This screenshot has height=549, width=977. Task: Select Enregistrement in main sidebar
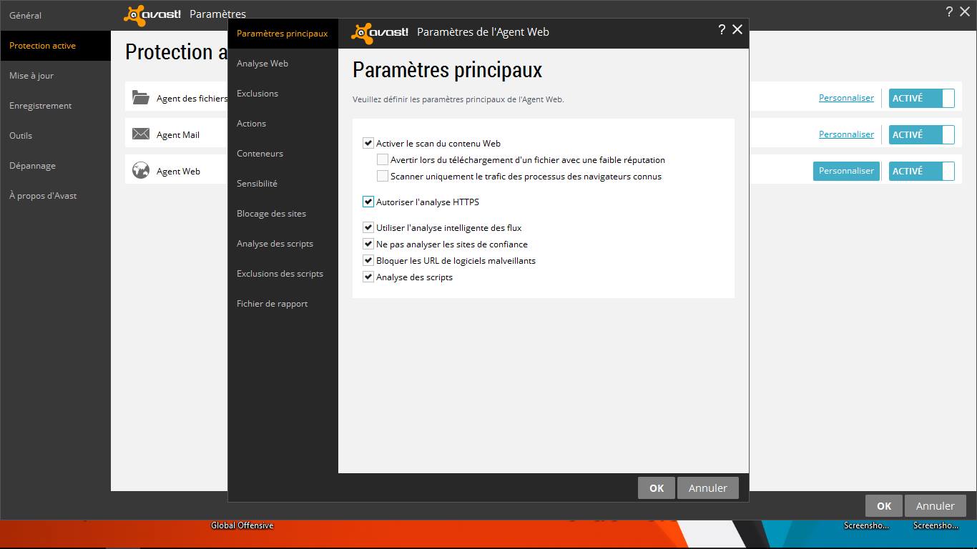tap(56, 106)
